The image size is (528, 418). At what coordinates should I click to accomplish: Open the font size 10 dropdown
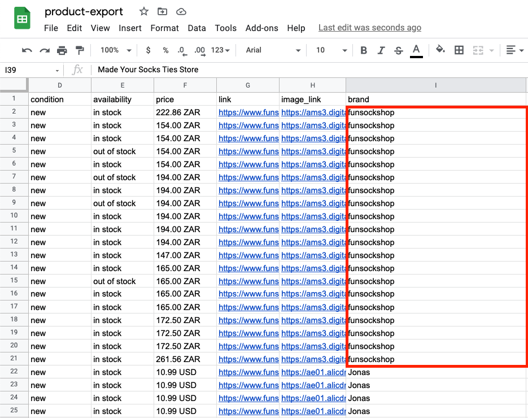click(x=331, y=50)
